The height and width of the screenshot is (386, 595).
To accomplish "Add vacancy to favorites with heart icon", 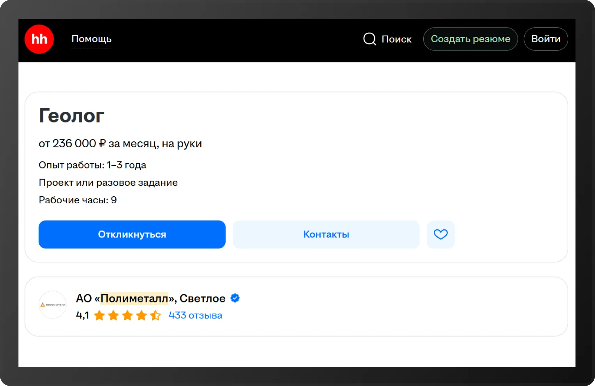I will pyautogui.click(x=440, y=234).
